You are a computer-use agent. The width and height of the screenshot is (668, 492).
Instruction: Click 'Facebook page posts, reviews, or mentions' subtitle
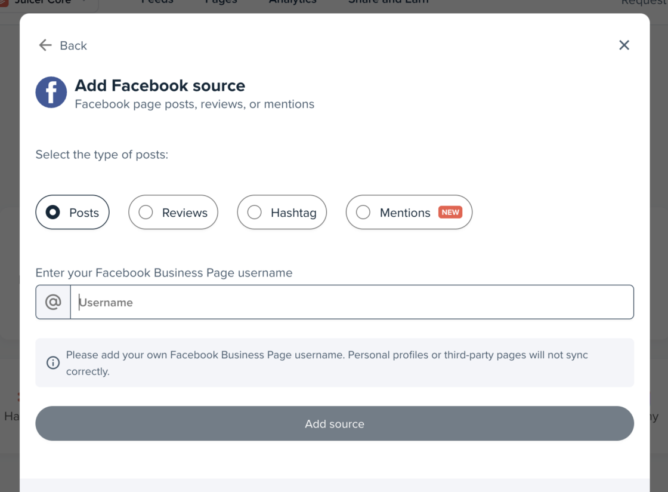pos(194,104)
